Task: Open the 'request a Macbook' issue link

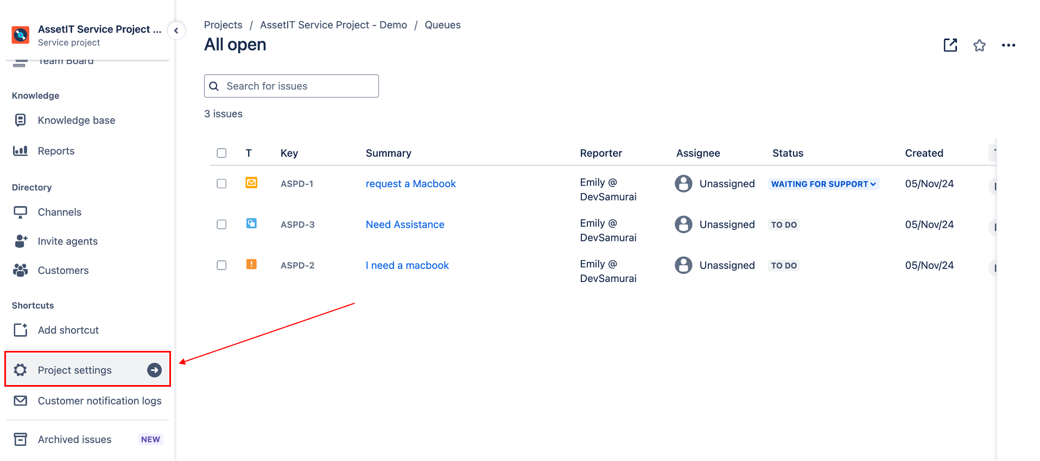Action: (x=410, y=184)
